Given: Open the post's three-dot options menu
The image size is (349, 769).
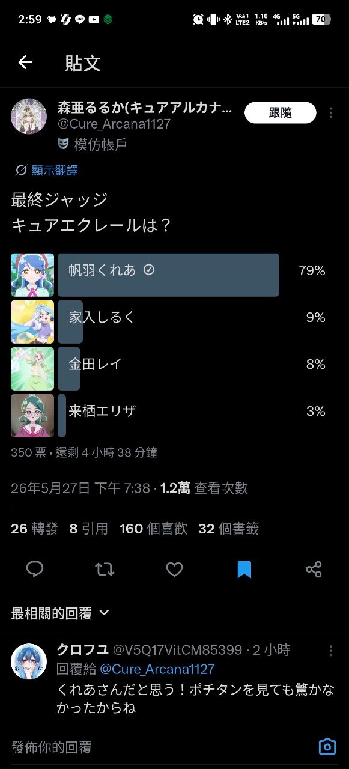Looking at the screenshot, I should [331, 113].
